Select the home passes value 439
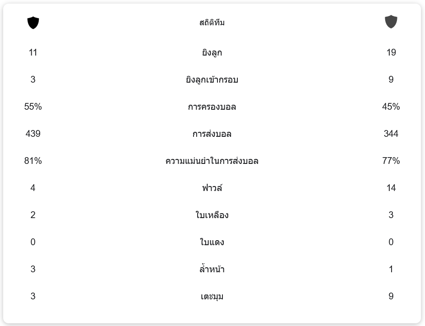 pos(33,134)
